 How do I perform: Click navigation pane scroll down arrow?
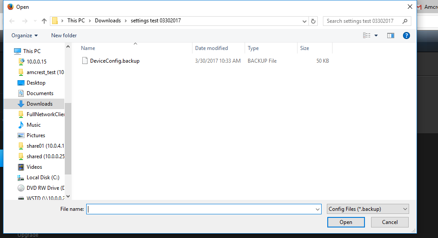click(x=68, y=196)
